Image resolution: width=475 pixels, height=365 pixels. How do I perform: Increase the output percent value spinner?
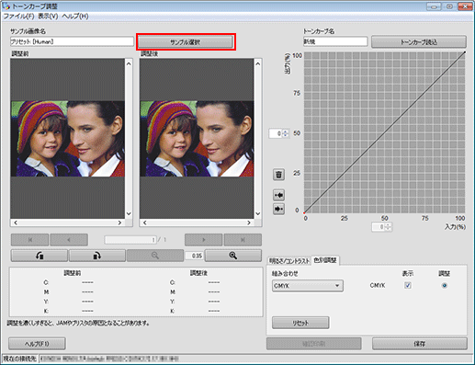pos(286,131)
